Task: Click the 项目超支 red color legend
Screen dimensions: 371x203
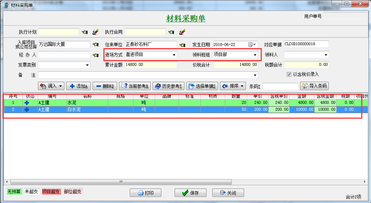Action: [51, 192]
